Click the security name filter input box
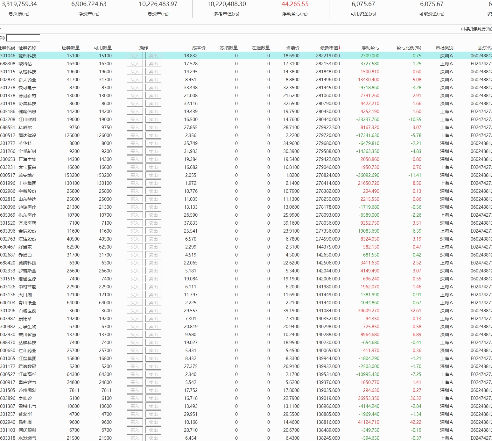 point(23,38)
